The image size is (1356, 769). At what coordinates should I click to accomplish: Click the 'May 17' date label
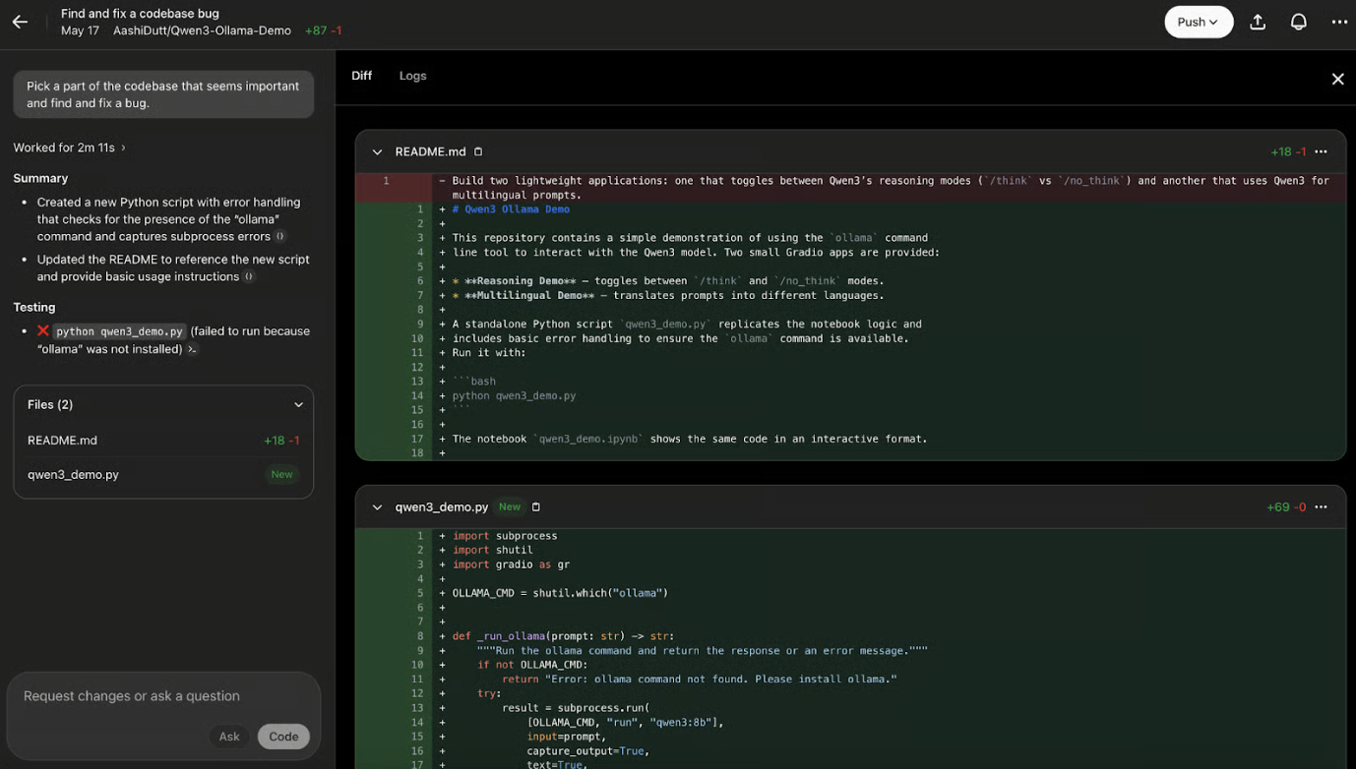[80, 30]
